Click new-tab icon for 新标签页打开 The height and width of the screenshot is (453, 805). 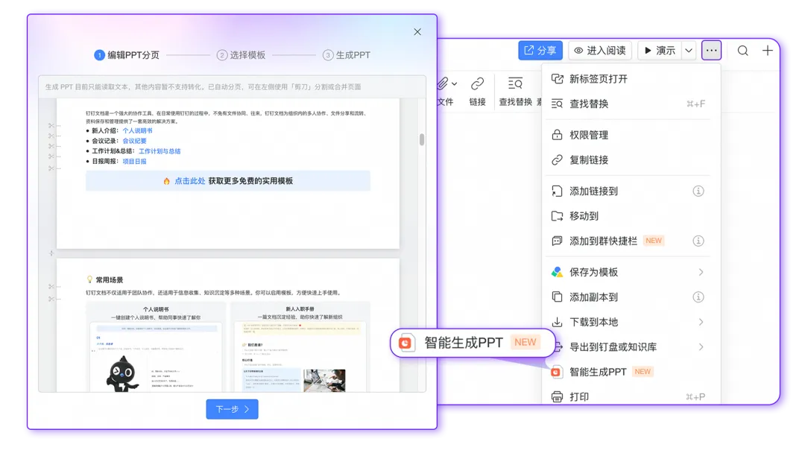tap(557, 78)
